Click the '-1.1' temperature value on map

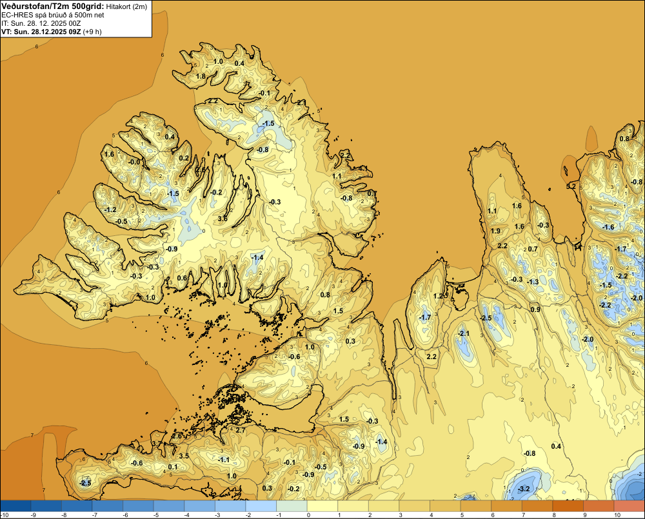pos(223,460)
